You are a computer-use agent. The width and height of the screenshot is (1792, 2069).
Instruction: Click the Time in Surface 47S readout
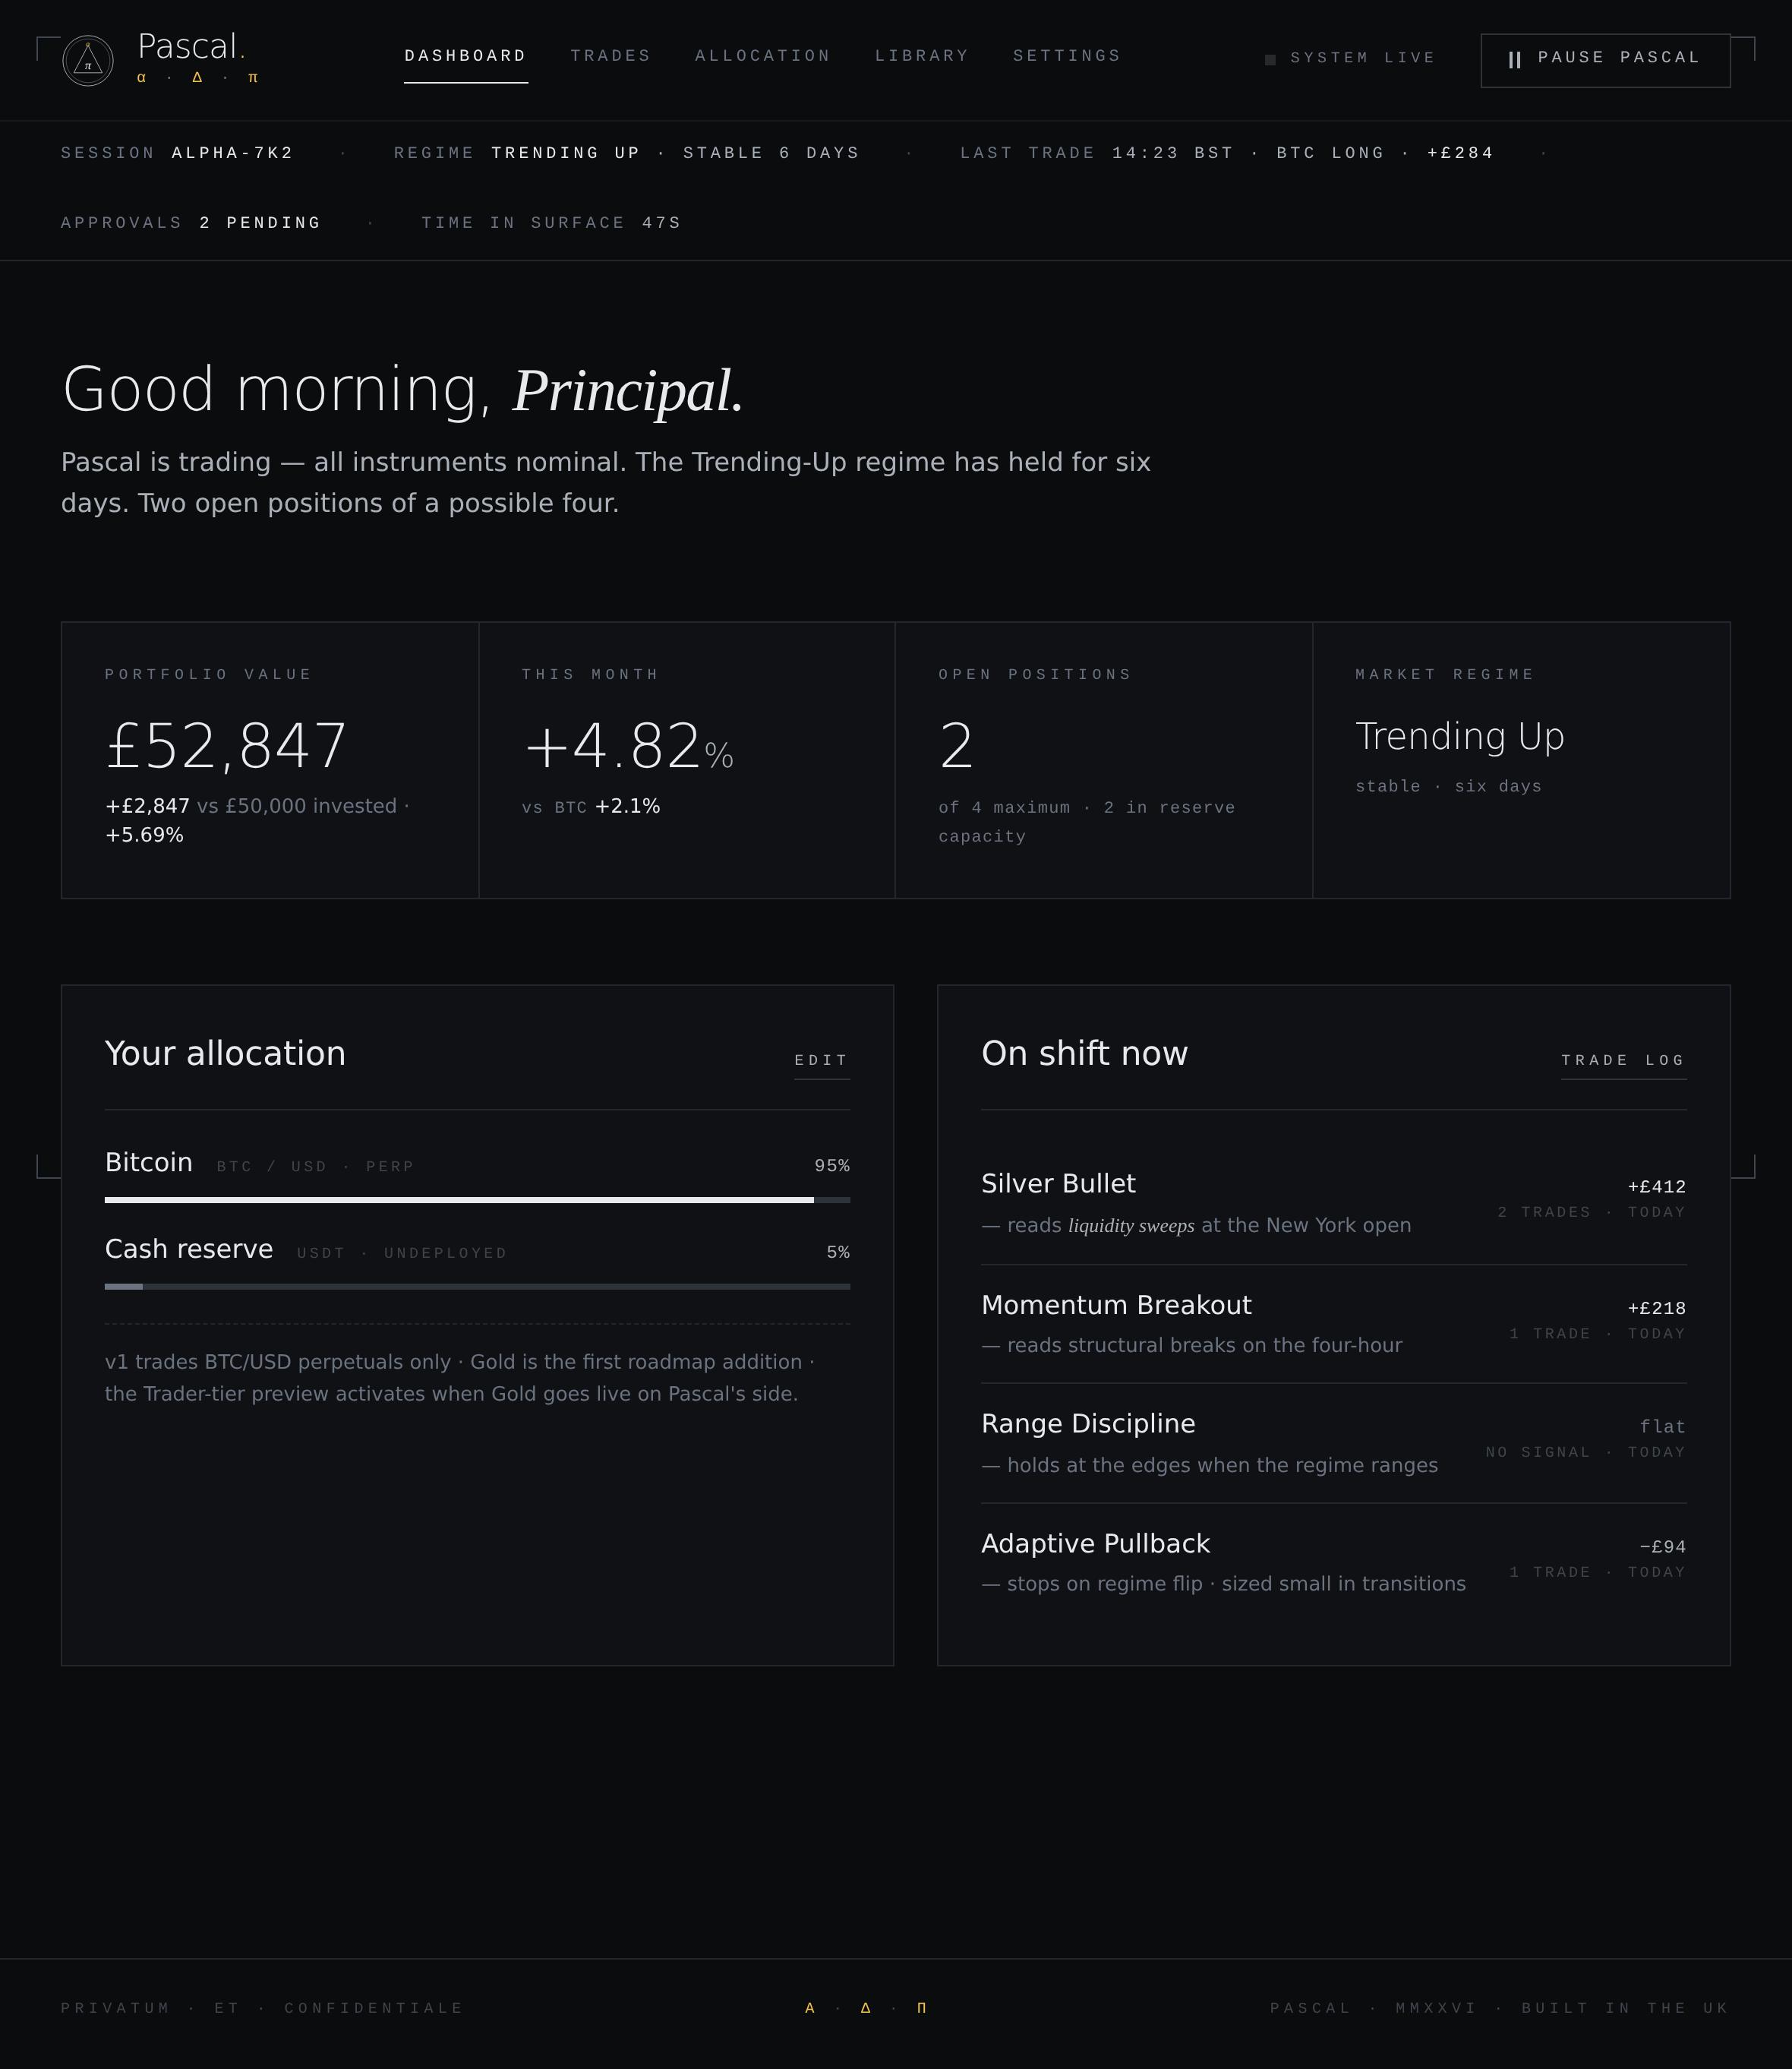click(x=661, y=223)
